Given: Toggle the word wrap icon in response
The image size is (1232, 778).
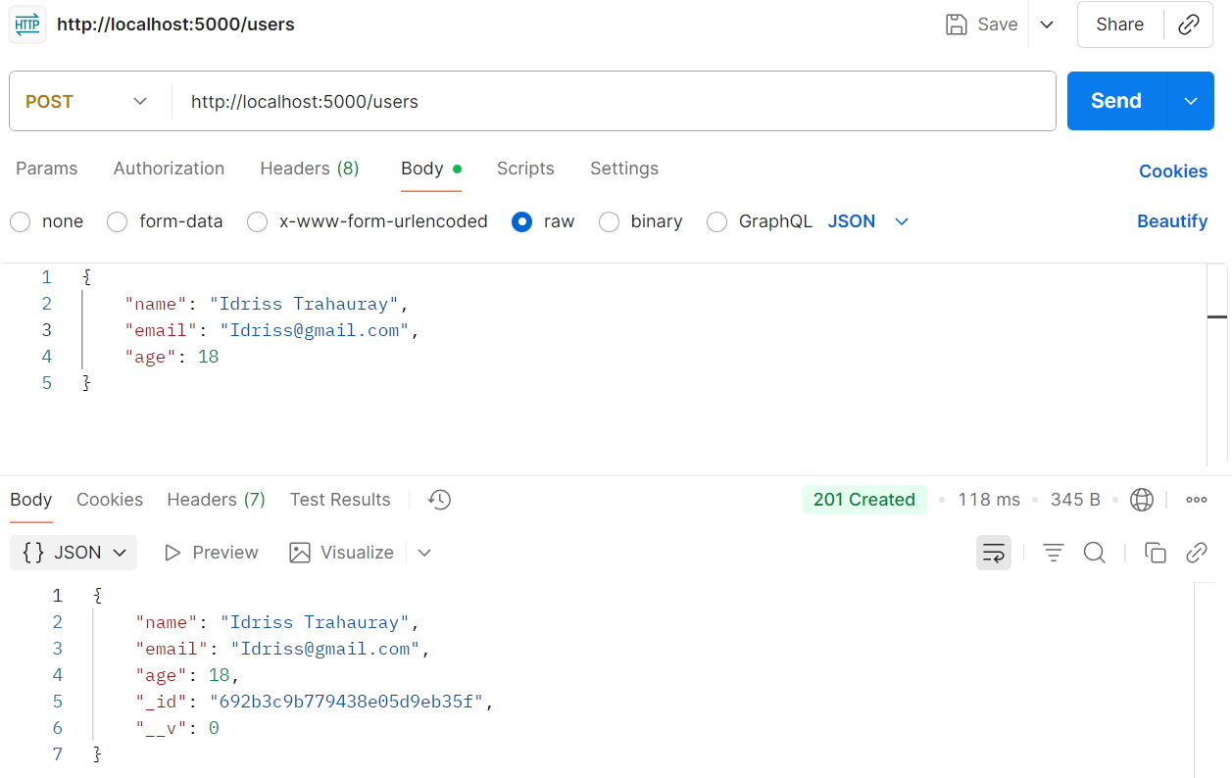Looking at the screenshot, I should click(x=993, y=553).
